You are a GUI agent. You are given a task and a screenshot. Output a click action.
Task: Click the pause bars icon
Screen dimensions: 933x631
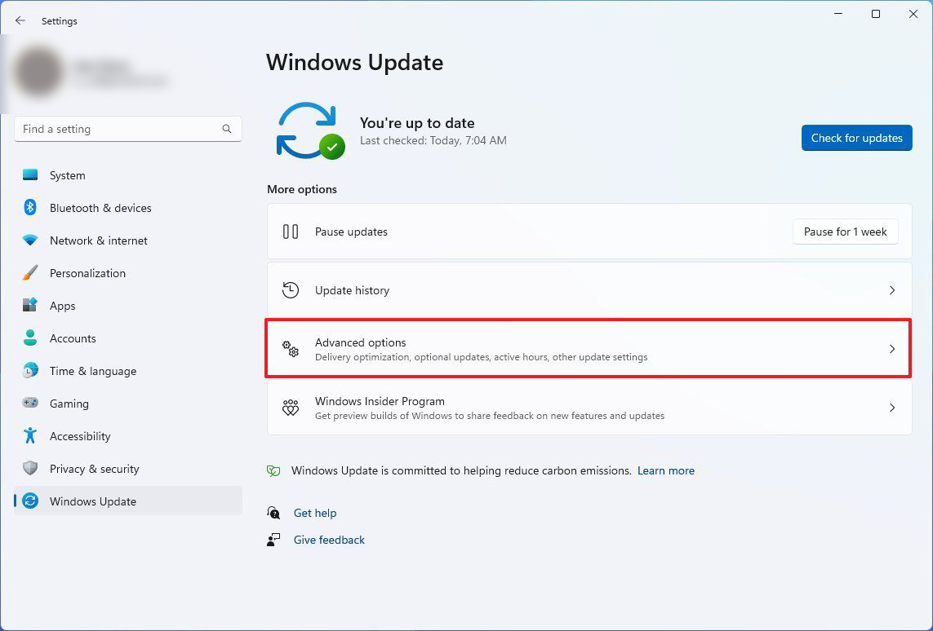tap(291, 232)
